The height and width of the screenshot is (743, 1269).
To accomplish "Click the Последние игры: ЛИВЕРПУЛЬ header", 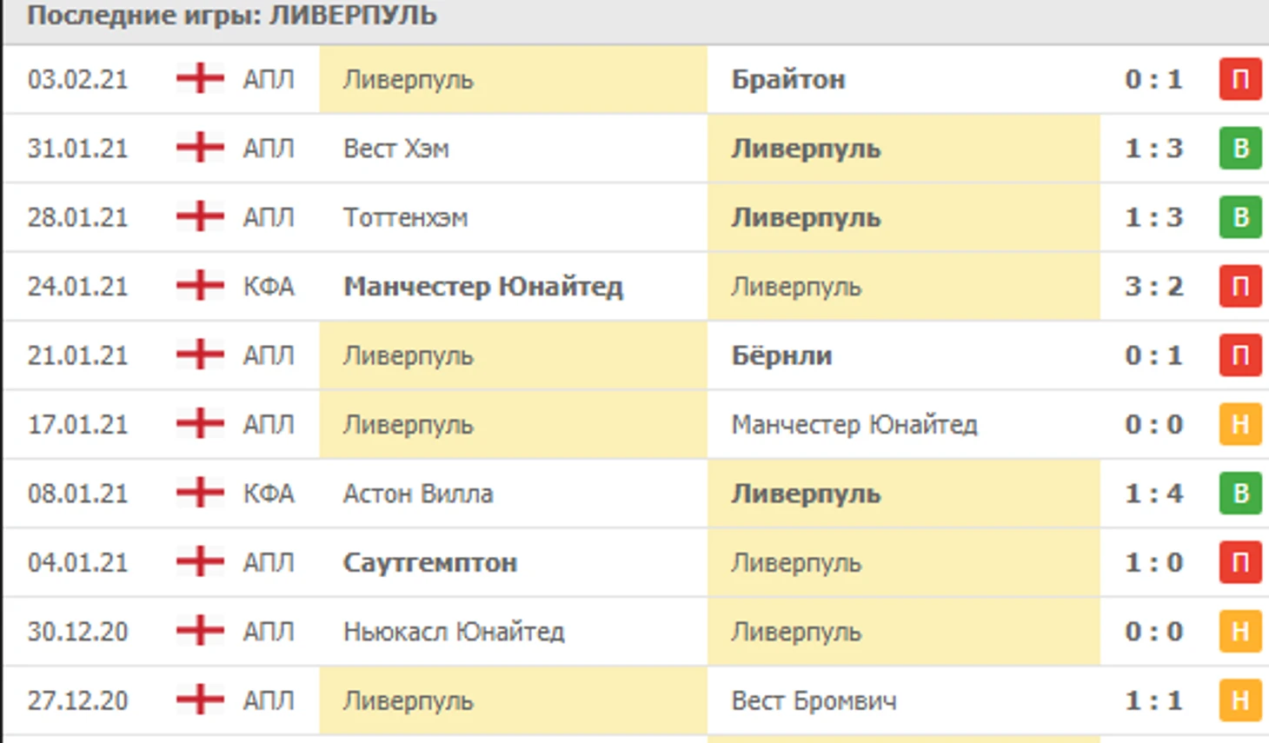I will 232,16.
